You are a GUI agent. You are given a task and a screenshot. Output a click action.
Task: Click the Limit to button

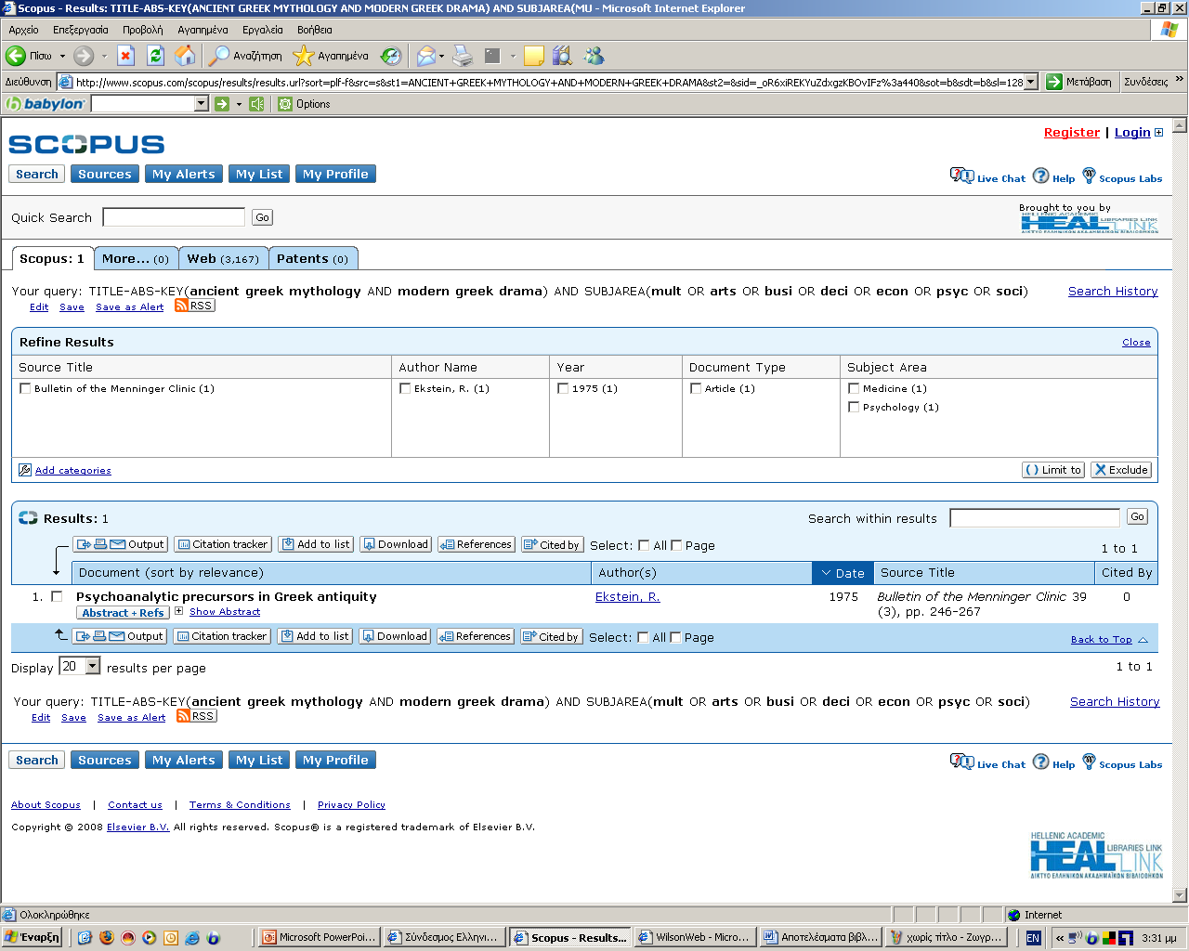1053,470
